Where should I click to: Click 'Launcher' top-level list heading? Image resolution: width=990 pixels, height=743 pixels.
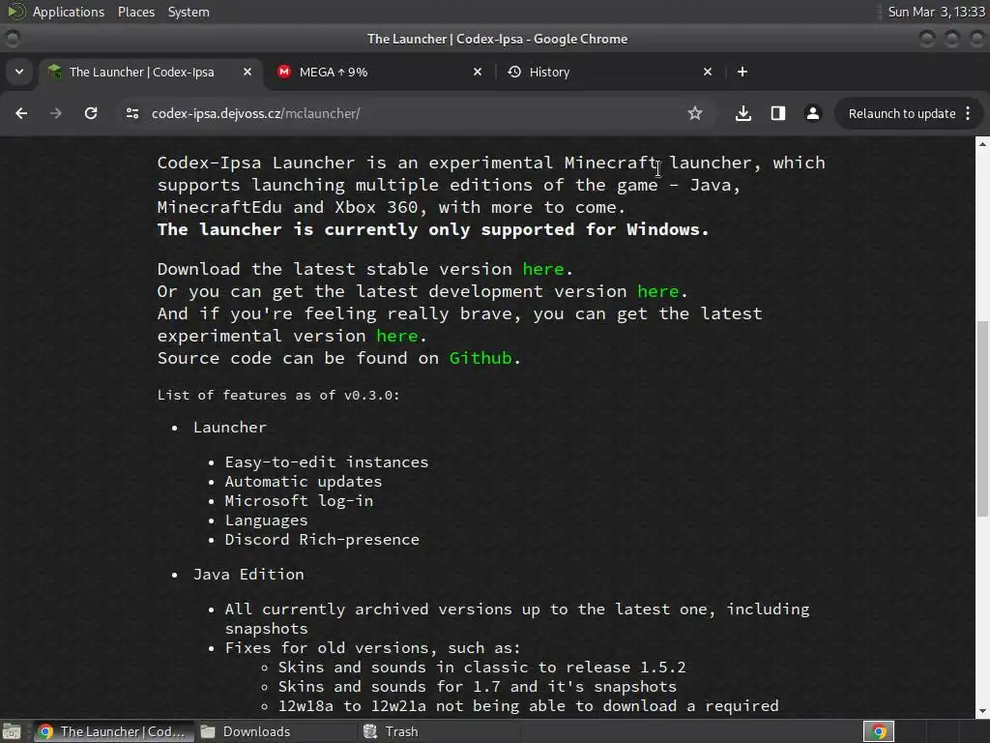point(230,428)
